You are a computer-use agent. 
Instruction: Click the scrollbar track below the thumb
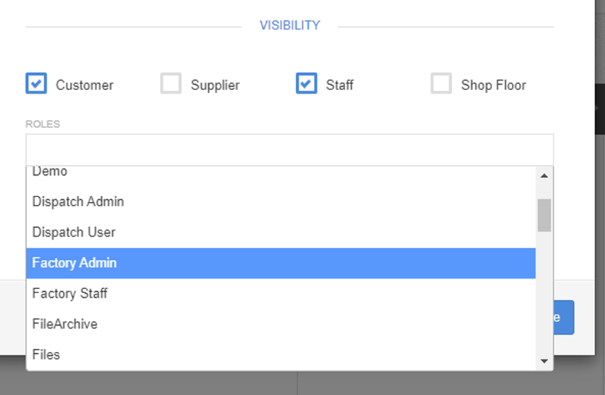pyautogui.click(x=544, y=294)
